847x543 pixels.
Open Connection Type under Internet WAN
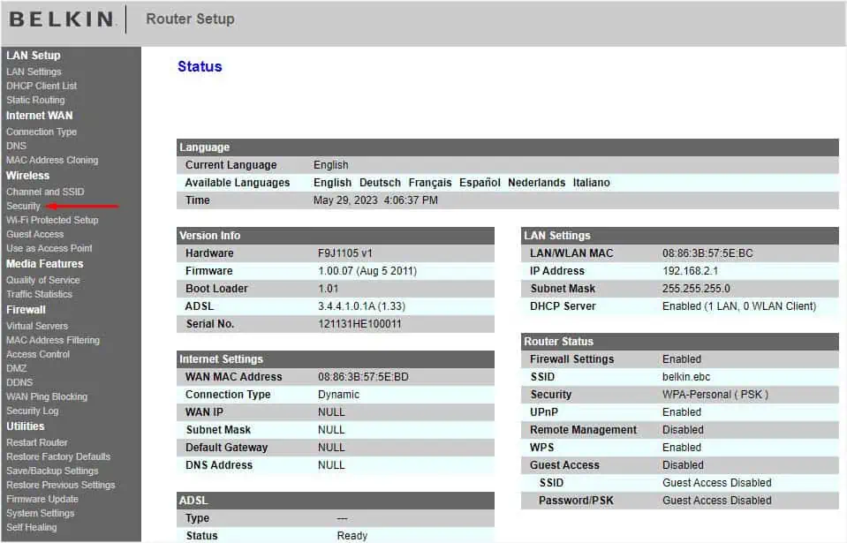42,132
